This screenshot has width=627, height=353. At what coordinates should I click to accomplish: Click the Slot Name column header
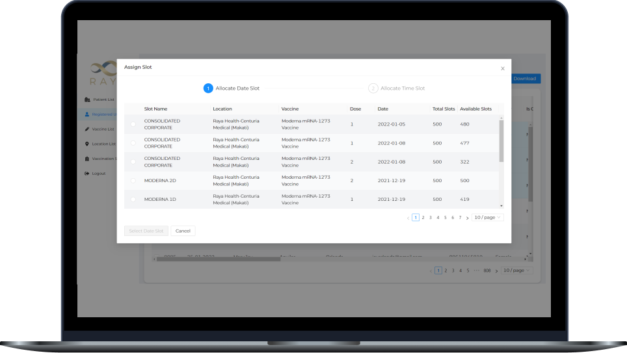(x=155, y=109)
